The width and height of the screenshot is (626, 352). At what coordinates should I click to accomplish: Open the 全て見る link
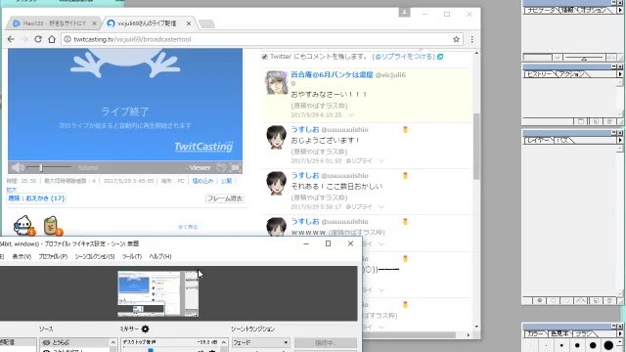[x=188, y=227]
